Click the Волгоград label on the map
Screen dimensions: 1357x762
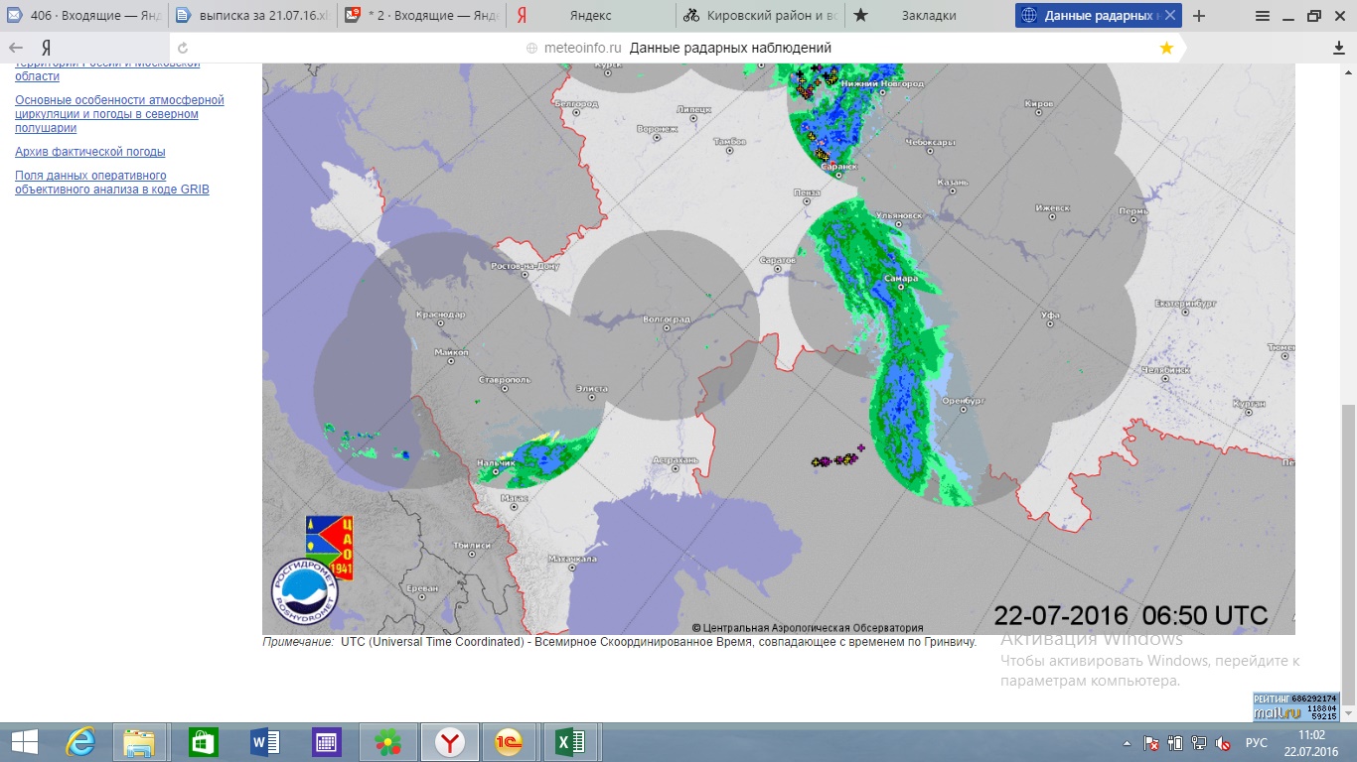coord(667,319)
